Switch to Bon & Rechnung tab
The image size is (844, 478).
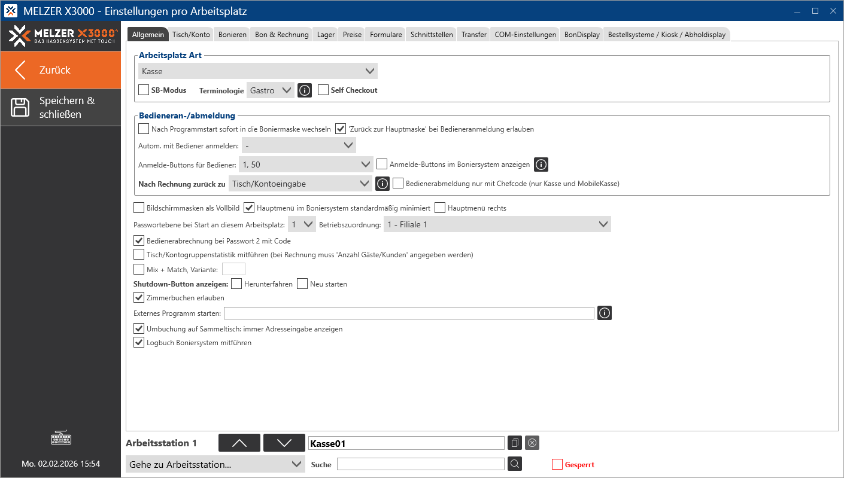pyautogui.click(x=282, y=35)
